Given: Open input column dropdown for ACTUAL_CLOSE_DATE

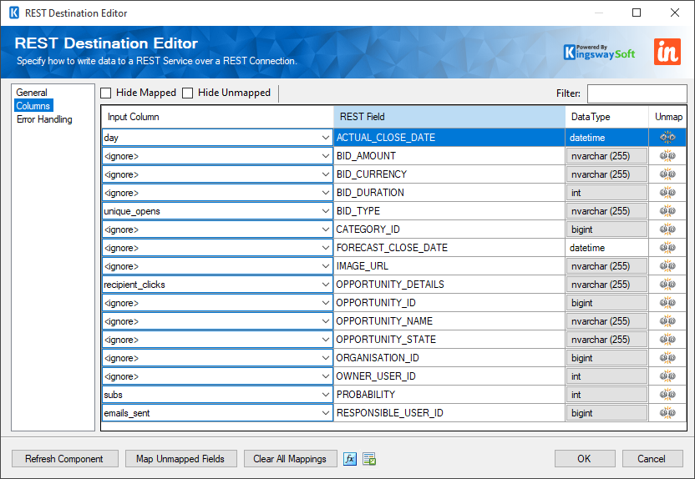Looking at the screenshot, I should click(325, 138).
